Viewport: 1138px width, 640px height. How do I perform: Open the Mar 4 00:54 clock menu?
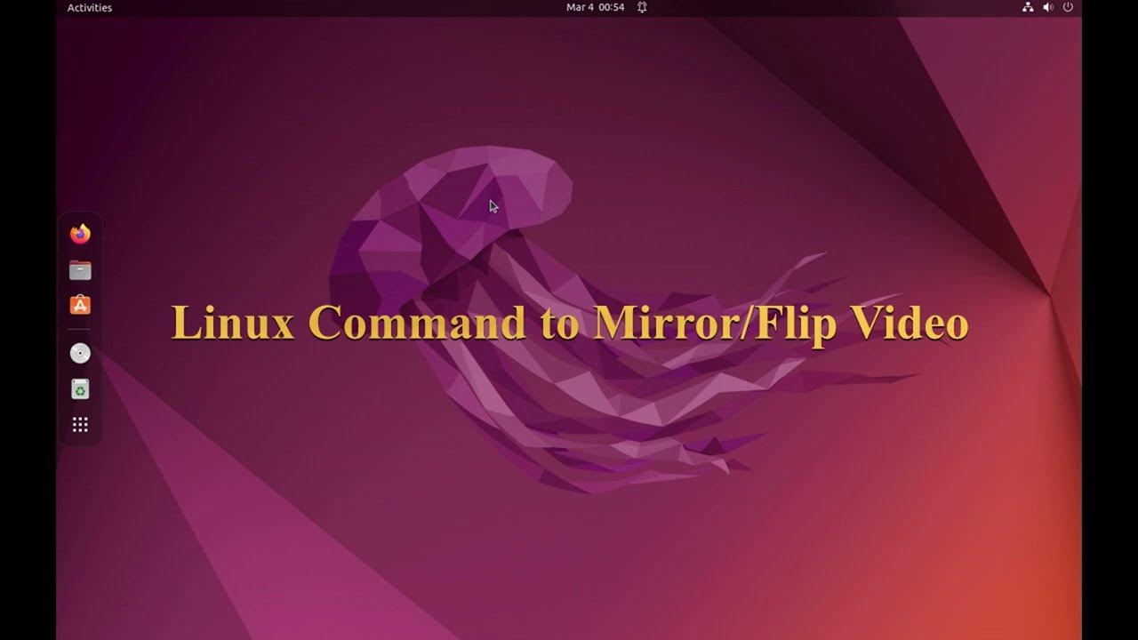pos(595,7)
